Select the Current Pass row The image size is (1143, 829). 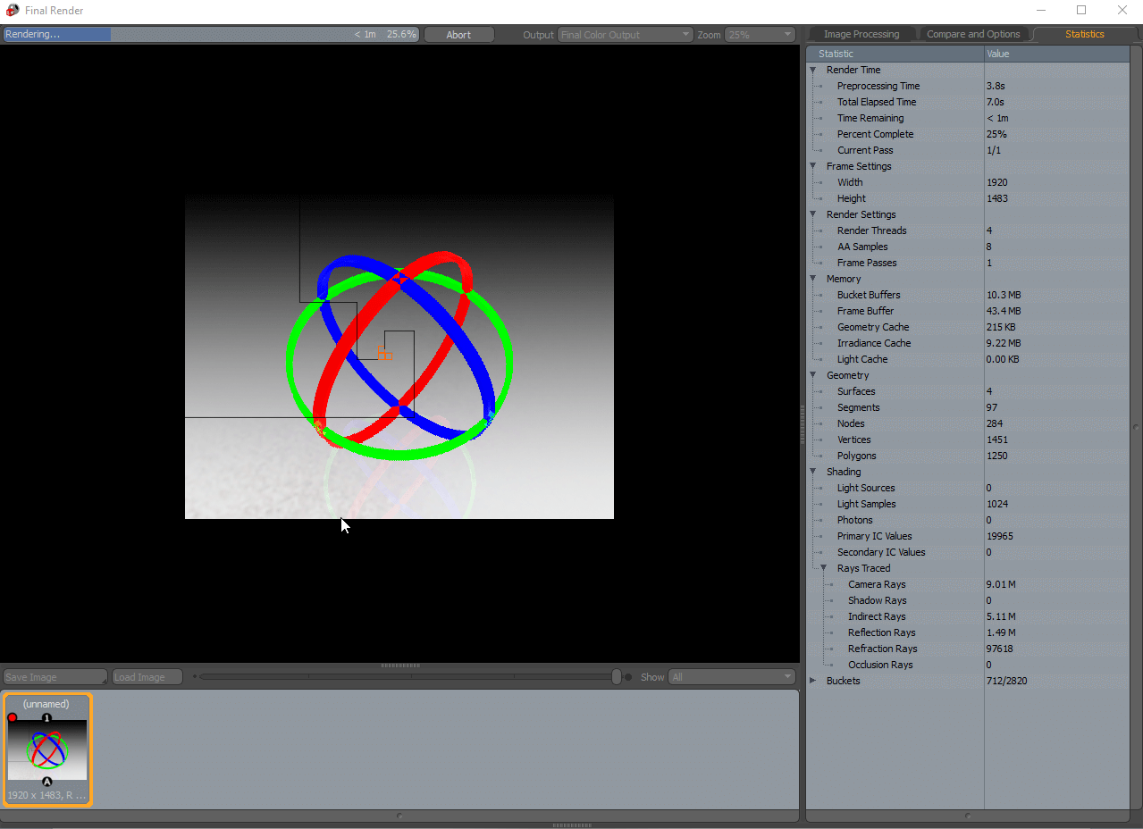tap(969, 150)
